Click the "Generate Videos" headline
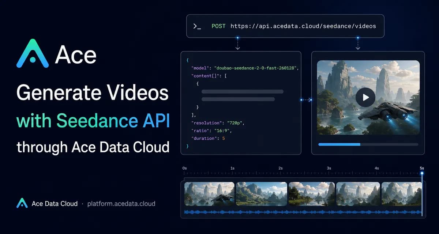 tap(93, 93)
